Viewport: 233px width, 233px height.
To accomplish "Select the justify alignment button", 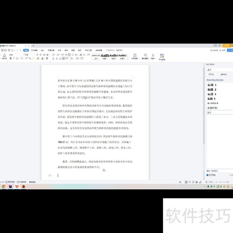I will click(63, 59).
